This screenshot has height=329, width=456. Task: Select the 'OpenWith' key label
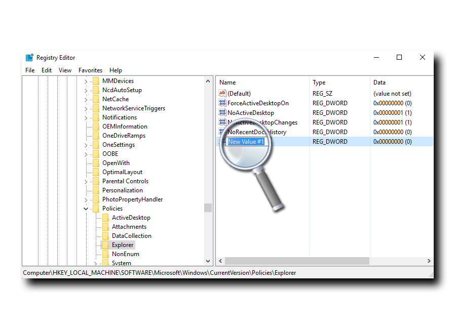click(x=116, y=163)
